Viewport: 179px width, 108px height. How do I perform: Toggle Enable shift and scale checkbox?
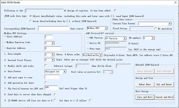[x=46, y=66]
